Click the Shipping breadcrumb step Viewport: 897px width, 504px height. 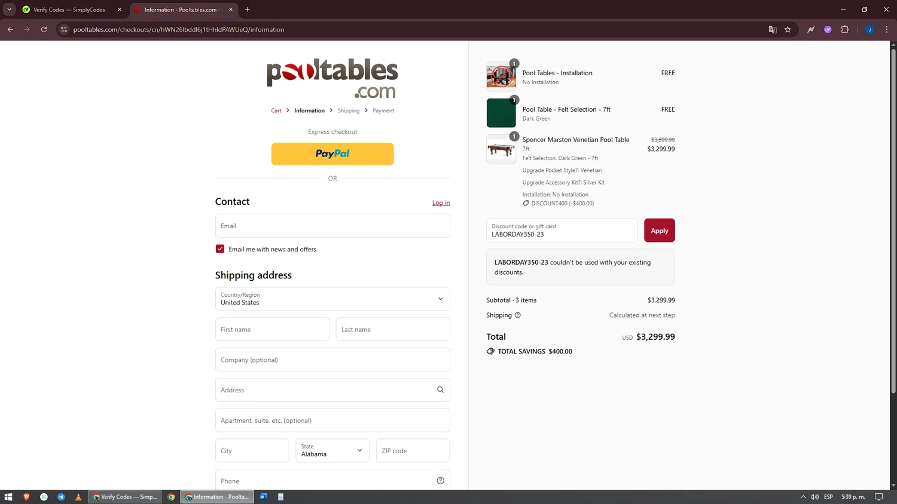pos(348,110)
